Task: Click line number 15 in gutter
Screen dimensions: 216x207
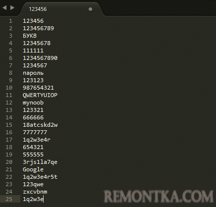Action: pyautogui.click(x=9, y=125)
